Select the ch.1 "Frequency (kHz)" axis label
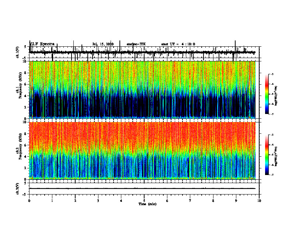 (x=21, y=86)
